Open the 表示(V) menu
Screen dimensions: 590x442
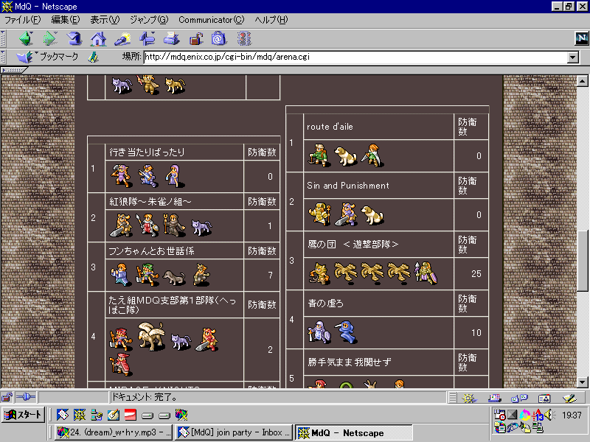105,20
